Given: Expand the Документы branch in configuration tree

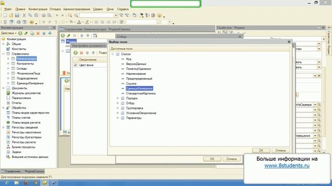Looking at the screenshot, I should pyautogui.click(x=3, y=88).
